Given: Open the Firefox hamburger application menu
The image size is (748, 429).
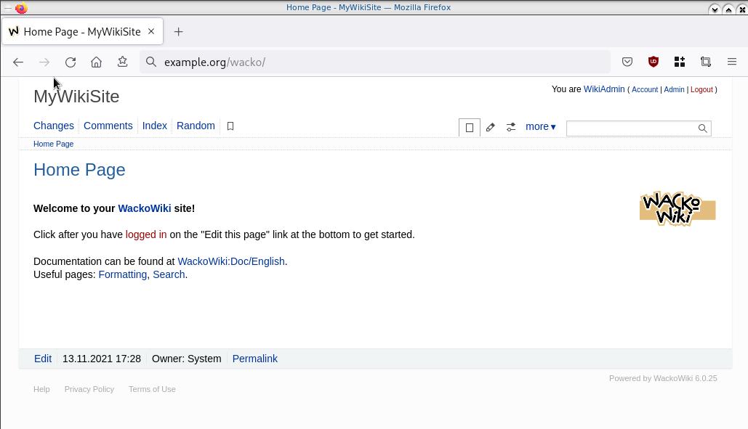Looking at the screenshot, I should (732, 62).
